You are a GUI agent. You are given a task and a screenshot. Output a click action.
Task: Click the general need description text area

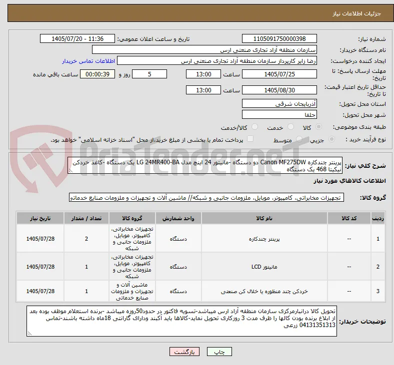click(205, 166)
